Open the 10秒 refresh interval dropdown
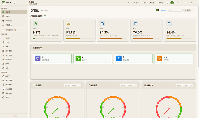The height and width of the screenshot is (118, 199). (x=175, y=10)
